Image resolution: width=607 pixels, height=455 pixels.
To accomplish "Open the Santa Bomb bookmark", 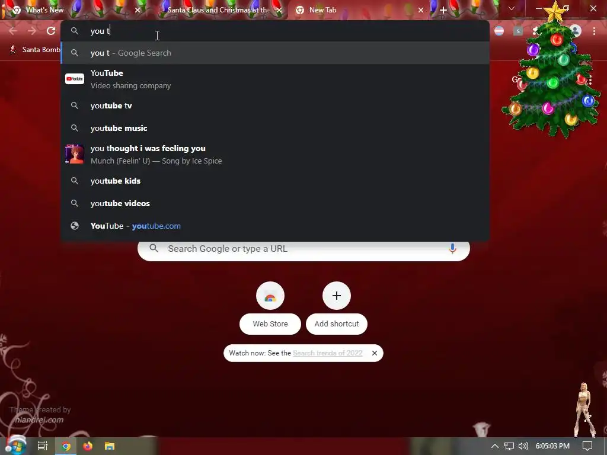I will point(35,50).
